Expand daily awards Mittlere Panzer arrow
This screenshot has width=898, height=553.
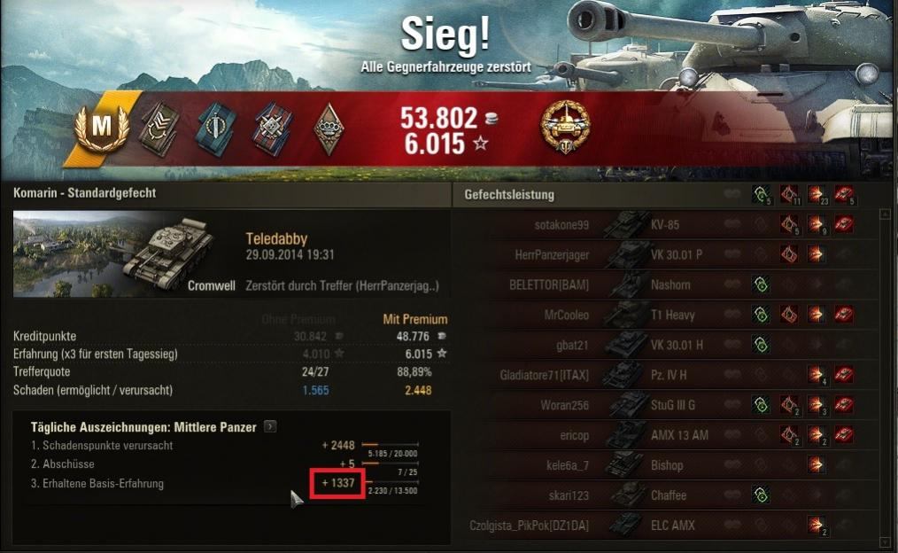tap(270, 426)
